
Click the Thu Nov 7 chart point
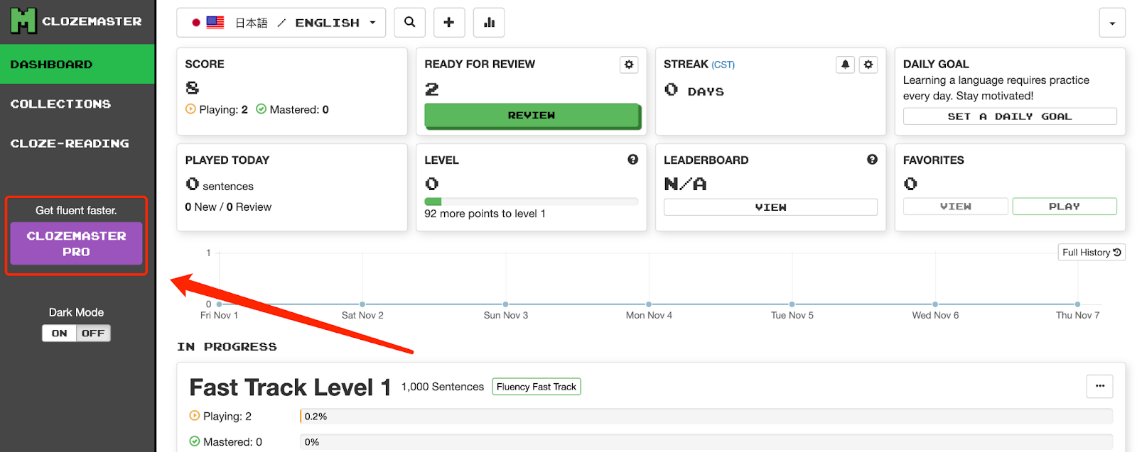click(1078, 304)
